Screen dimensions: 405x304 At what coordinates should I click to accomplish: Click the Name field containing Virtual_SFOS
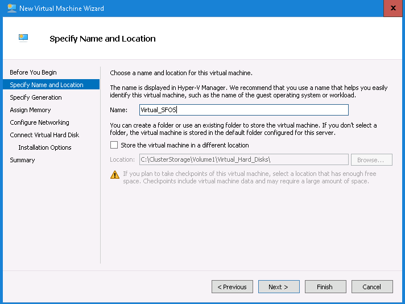click(x=243, y=110)
